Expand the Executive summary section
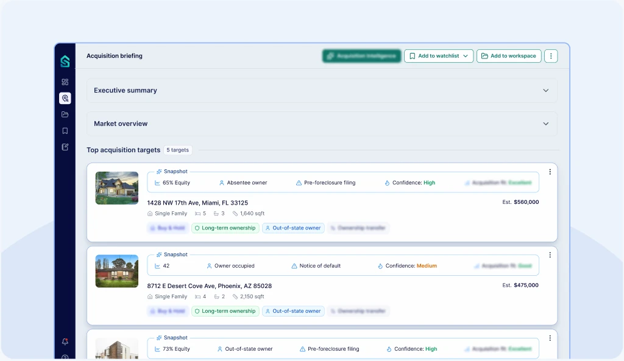 click(322, 90)
